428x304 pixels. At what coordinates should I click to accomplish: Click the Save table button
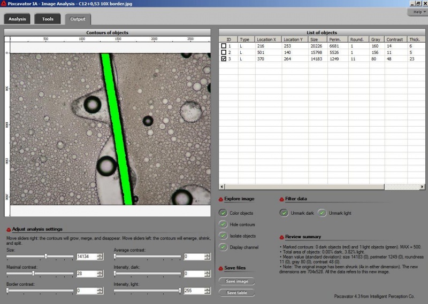click(x=236, y=293)
